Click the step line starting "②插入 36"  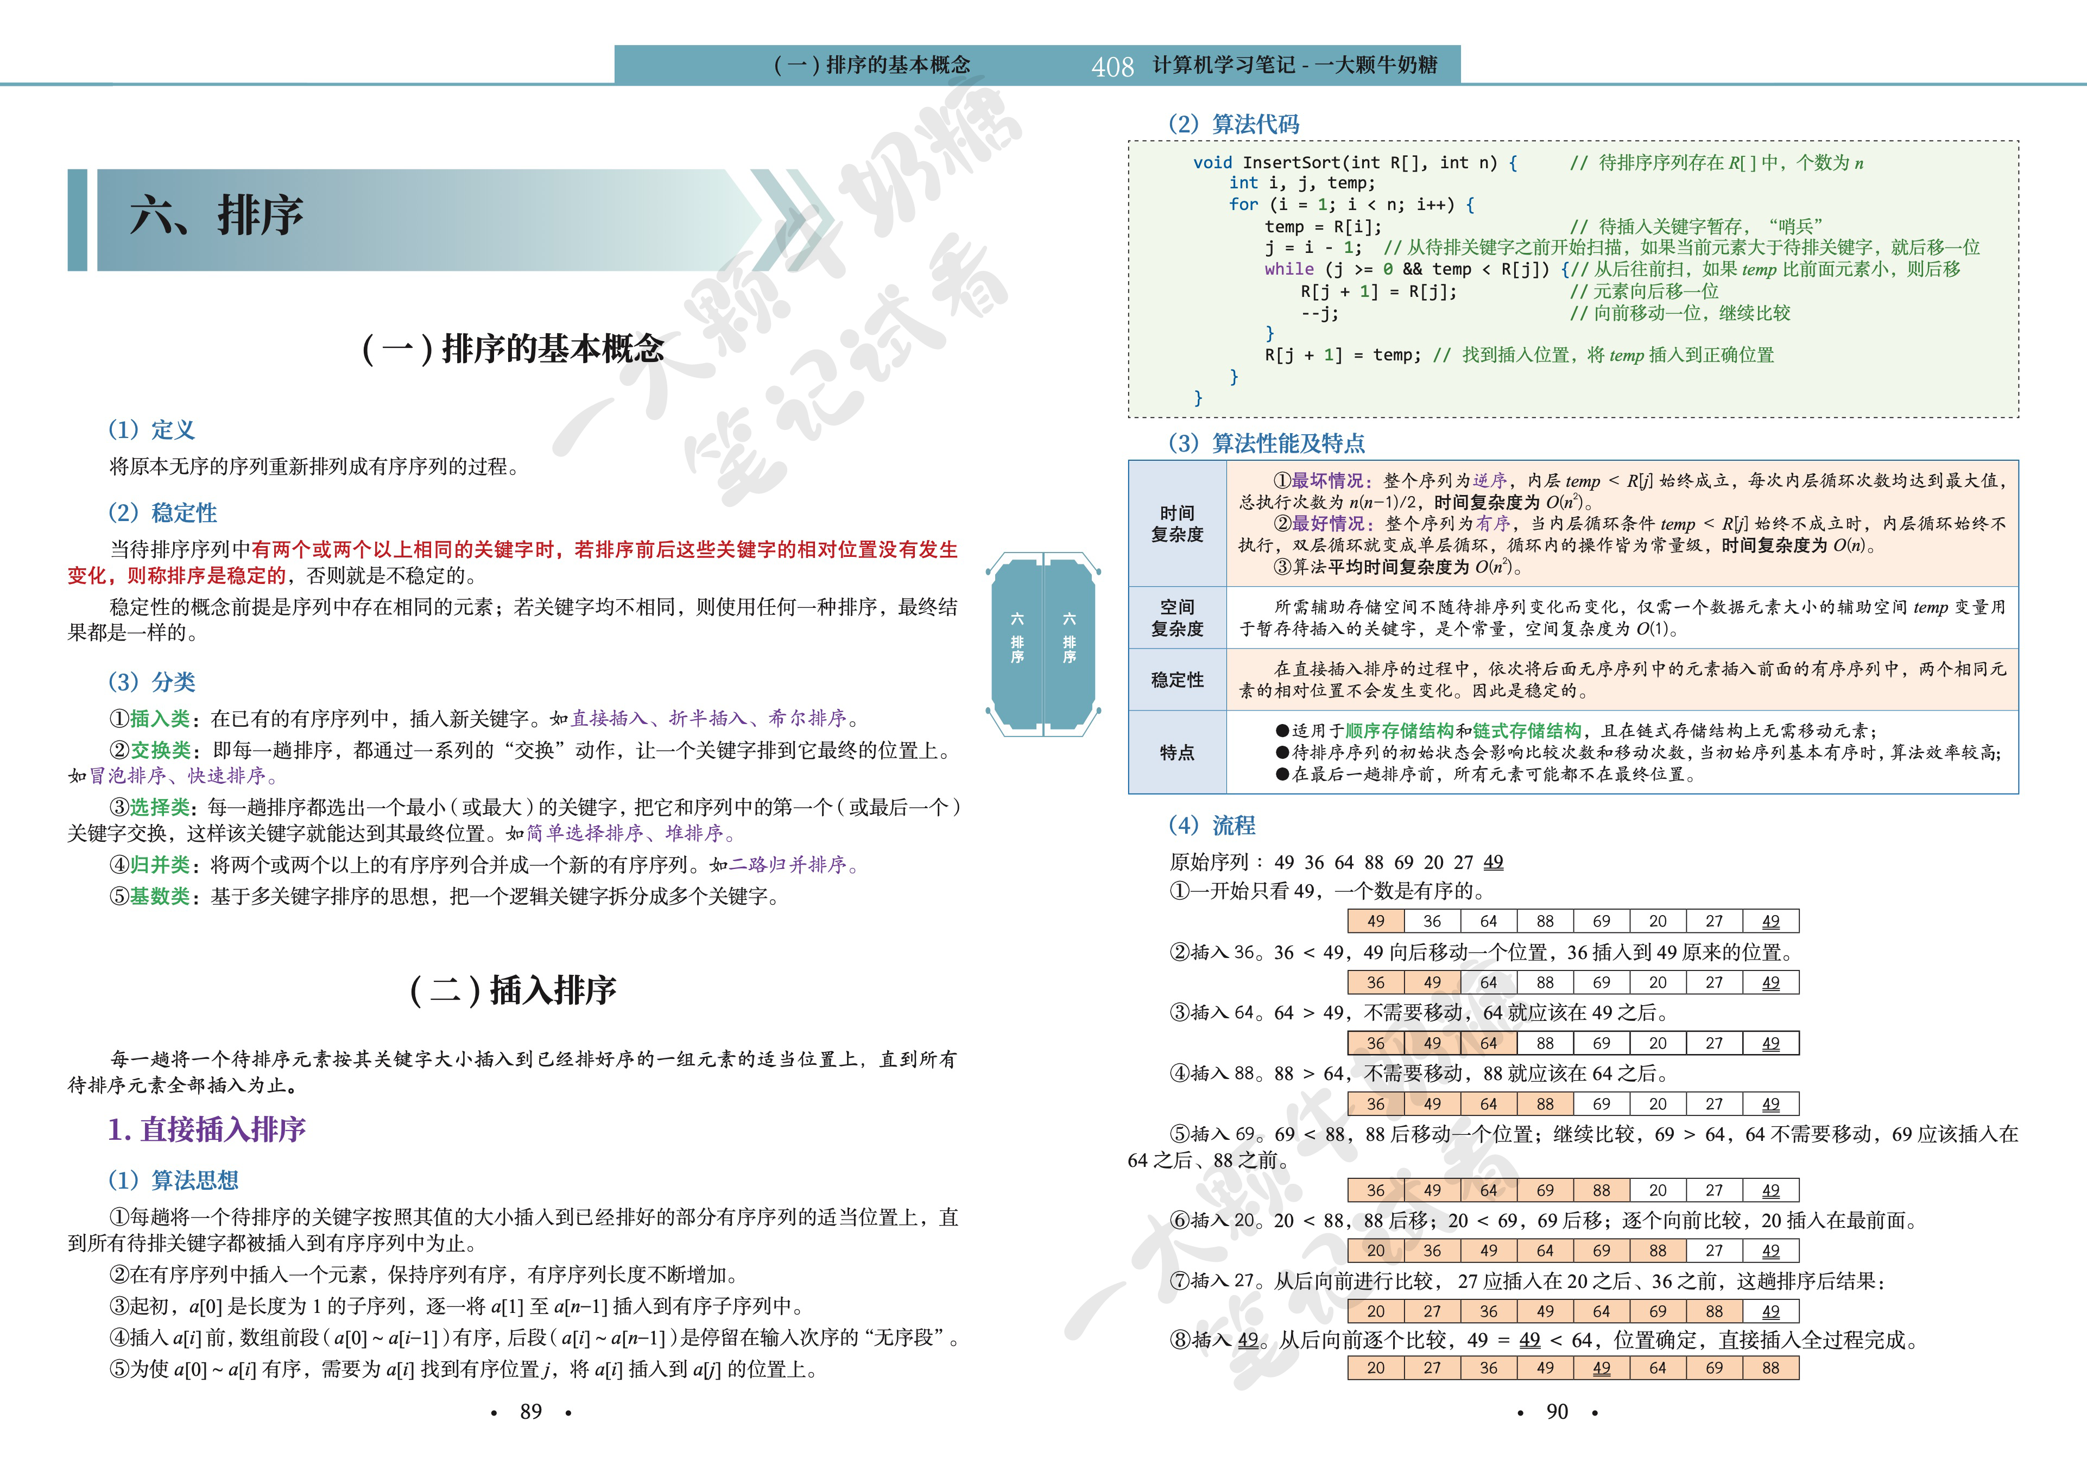(1483, 951)
